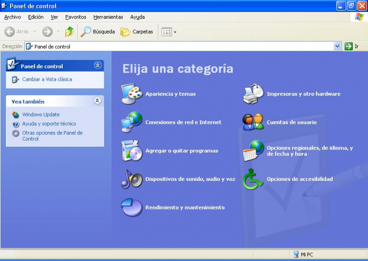
Task: Click the Ayuda y soporte técnico link
Action: pyautogui.click(x=49, y=124)
